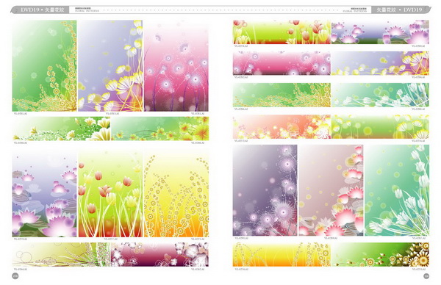Select the tall beige pink-lotus thumbnail
Image resolution: width=441 pixels, height=285 pixels.
coord(331,190)
